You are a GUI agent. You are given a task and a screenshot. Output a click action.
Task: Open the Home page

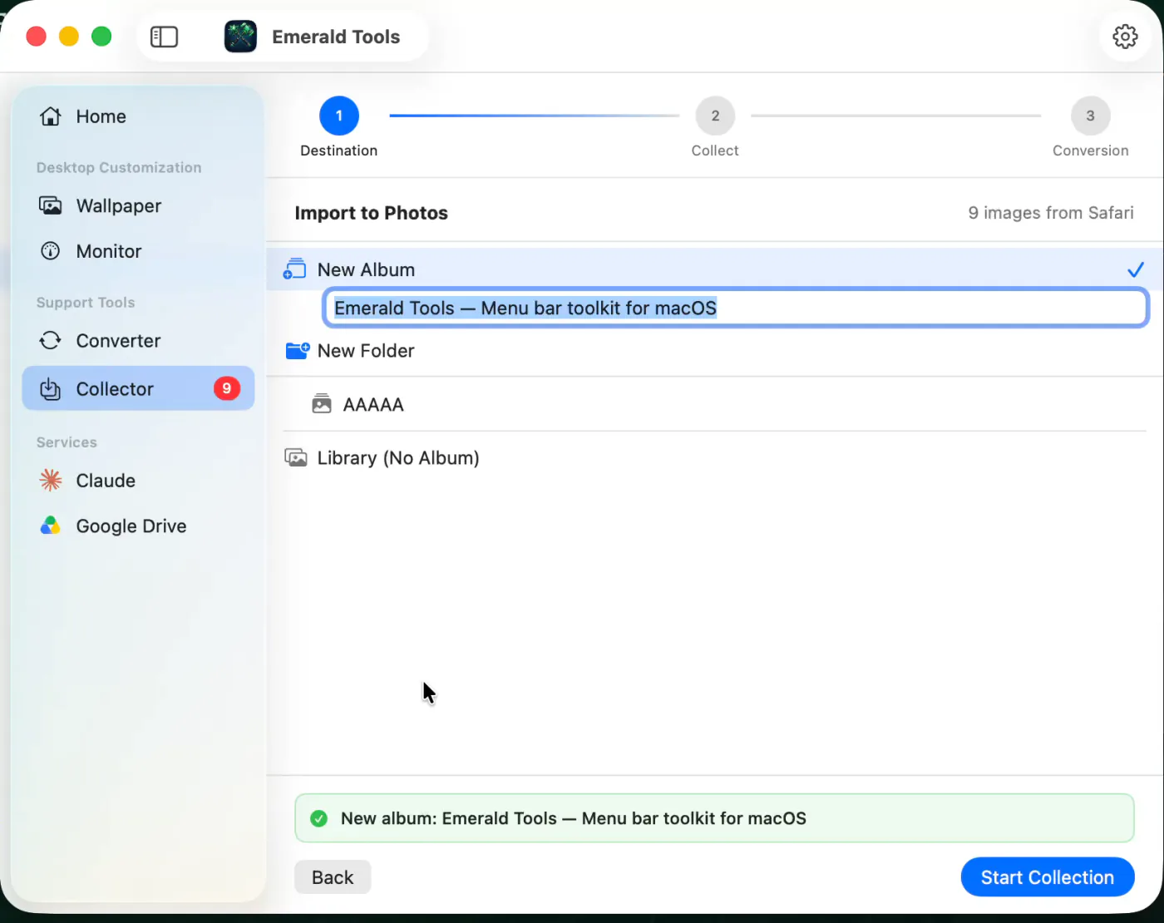point(138,116)
